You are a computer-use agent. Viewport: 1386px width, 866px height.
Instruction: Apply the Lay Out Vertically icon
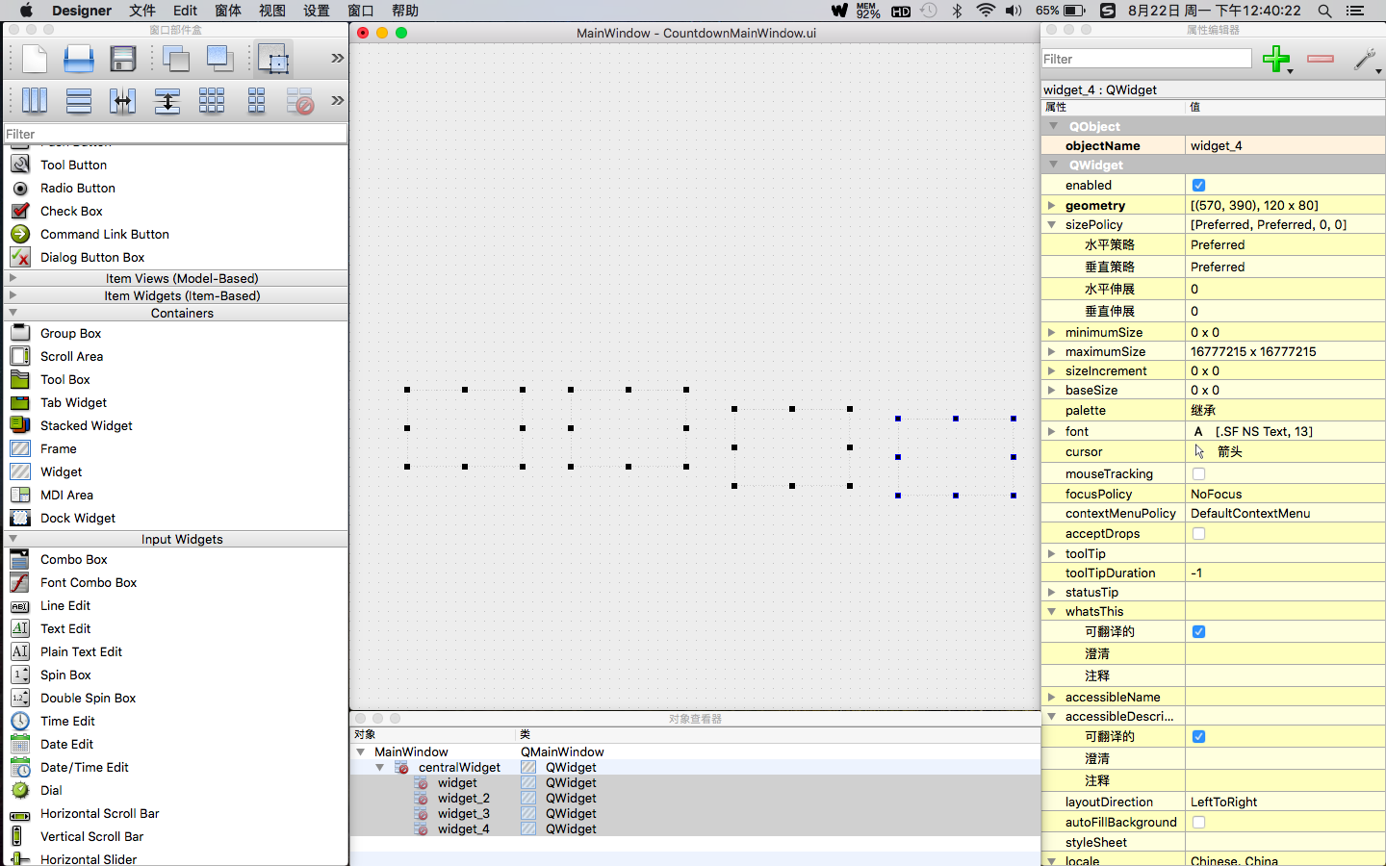(79, 101)
